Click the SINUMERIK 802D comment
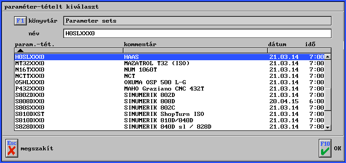Viewport: 346px width, 163px height. pos(149,95)
